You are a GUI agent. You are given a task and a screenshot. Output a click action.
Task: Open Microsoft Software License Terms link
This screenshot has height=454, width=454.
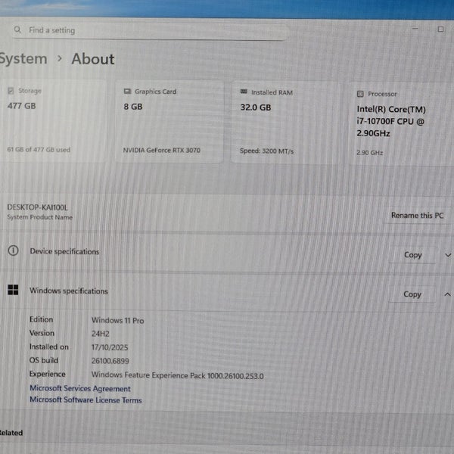tap(86, 400)
